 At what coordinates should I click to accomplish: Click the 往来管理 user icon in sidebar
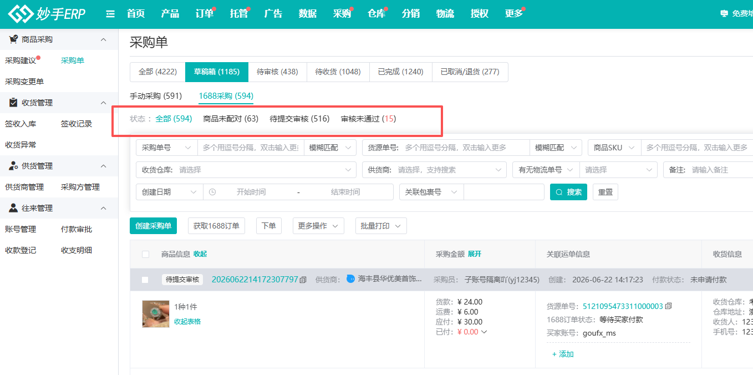pos(13,208)
